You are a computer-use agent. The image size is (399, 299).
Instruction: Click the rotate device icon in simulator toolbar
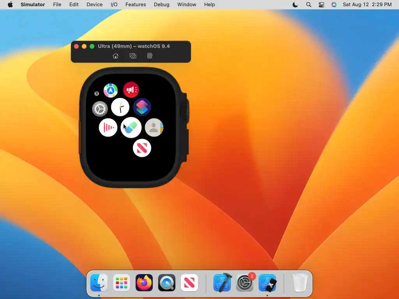150,56
